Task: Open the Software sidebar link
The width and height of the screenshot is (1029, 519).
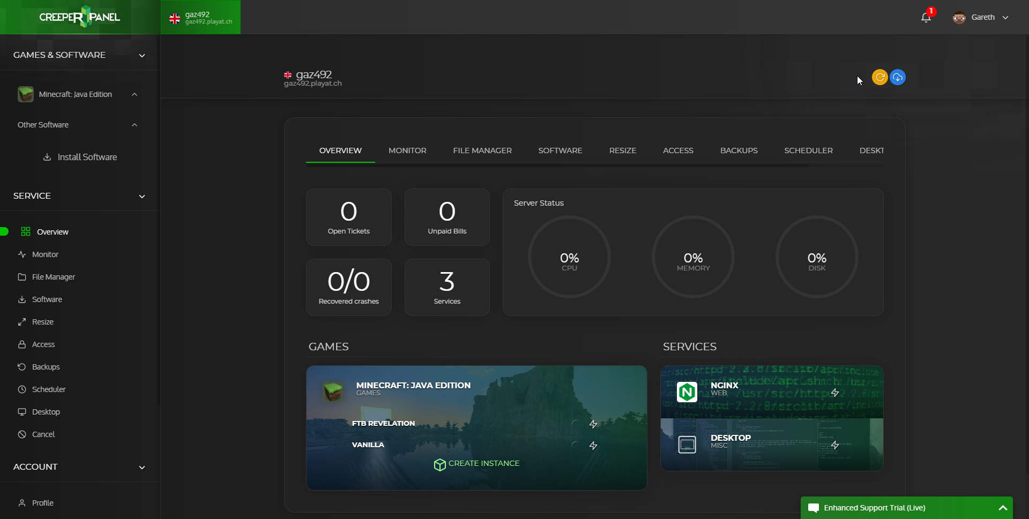Action: (47, 299)
